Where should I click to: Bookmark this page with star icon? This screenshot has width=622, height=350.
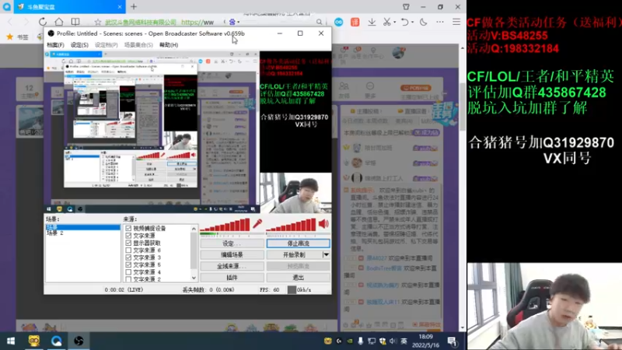(98, 23)
